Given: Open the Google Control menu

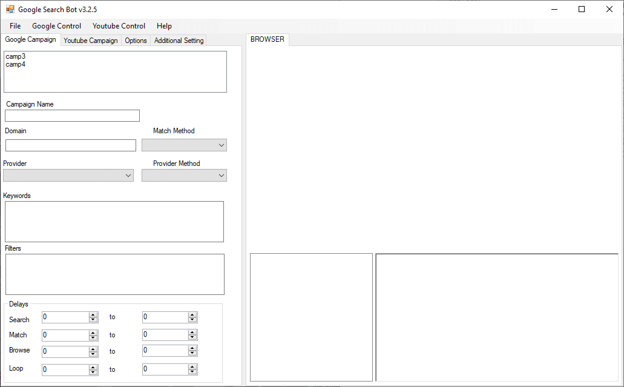Looking at the screenshot, I should [56, 26].
